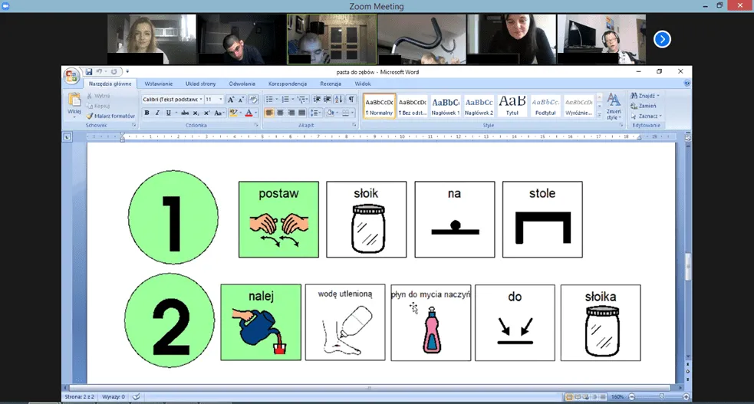Toggle italic formatting
The height and width of the screenshot is (404, 754).
tap(157, 113)
